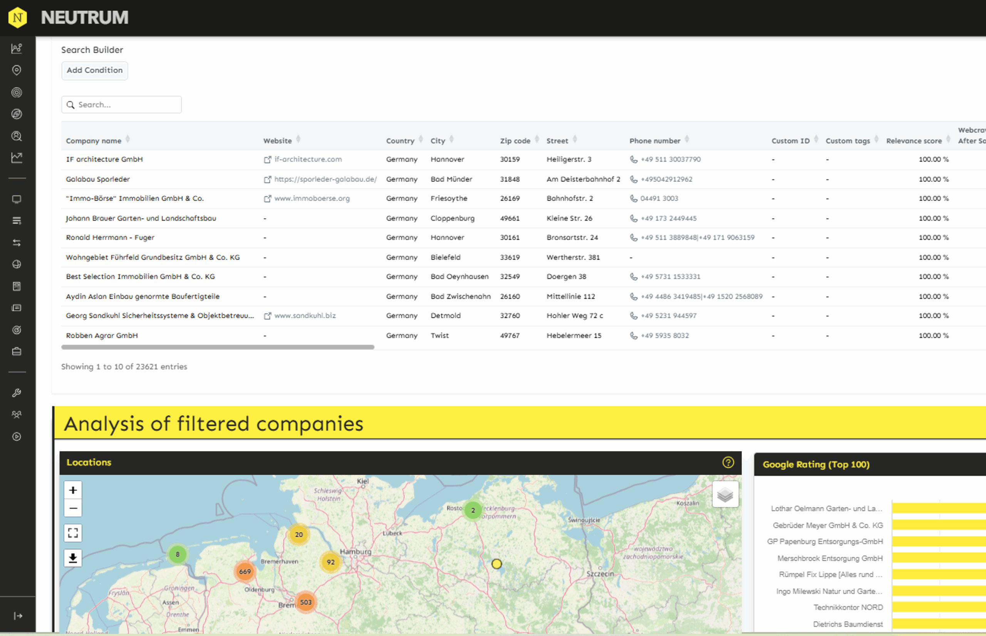Screen dimensions: 986x636
Task: Click the table horizontal scrollbar
Action: point(218,347)
